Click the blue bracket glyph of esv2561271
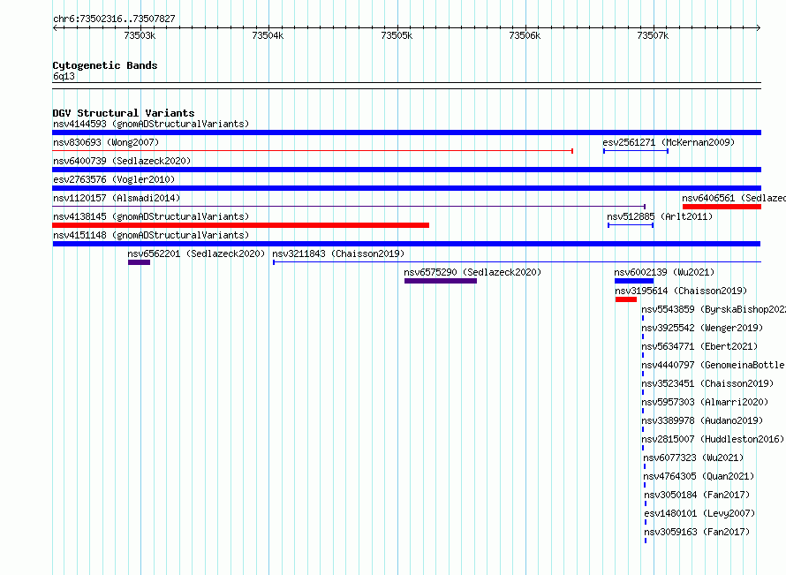This screenshot has height=575, width=786. 636,151
